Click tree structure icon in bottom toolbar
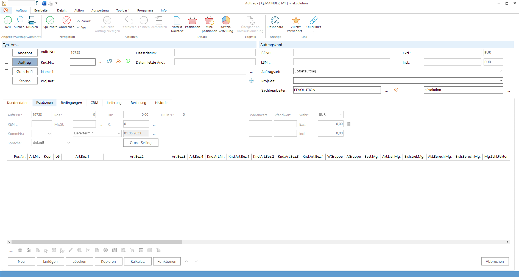519x277 pixels. (x=158, y=250)
